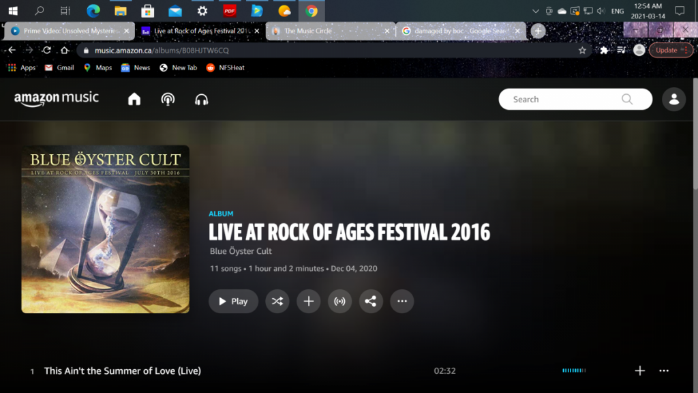Open the PDF app in taskbar
This screenshot has height=393, width=698.
pos(229,11)
